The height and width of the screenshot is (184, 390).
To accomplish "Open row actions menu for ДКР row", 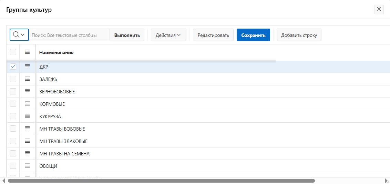I will [28, 67].
